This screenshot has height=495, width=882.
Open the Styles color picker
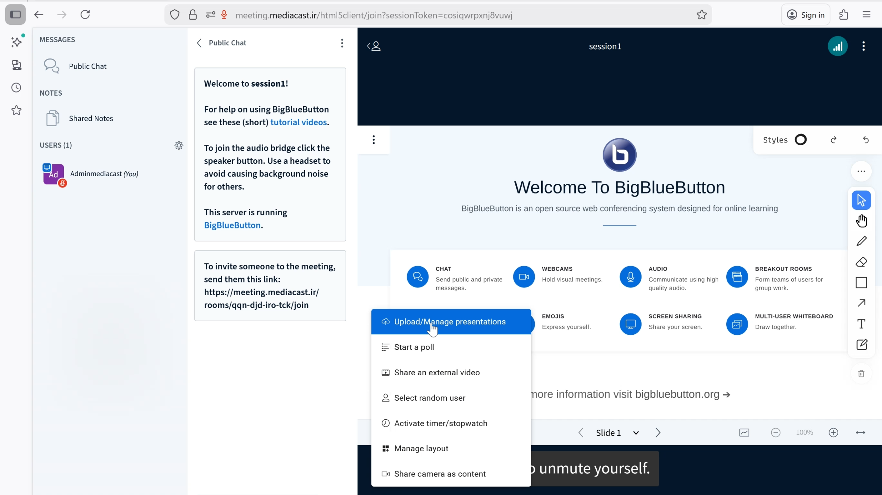click(x=801, y=140)
